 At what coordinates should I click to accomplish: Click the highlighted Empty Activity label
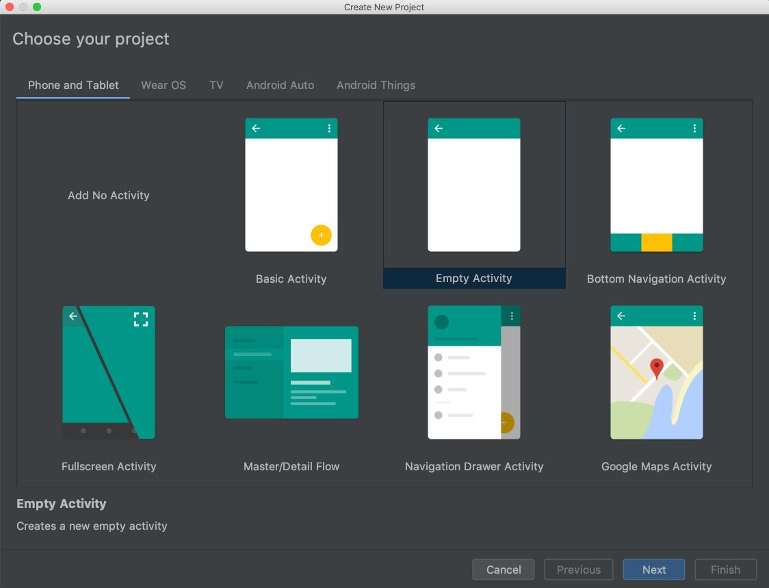click(473, 279)
